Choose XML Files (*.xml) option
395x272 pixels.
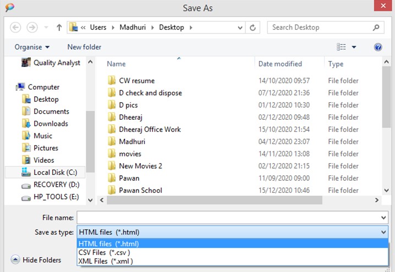232,261
